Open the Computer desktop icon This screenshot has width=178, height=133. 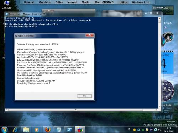pos(7,5)
